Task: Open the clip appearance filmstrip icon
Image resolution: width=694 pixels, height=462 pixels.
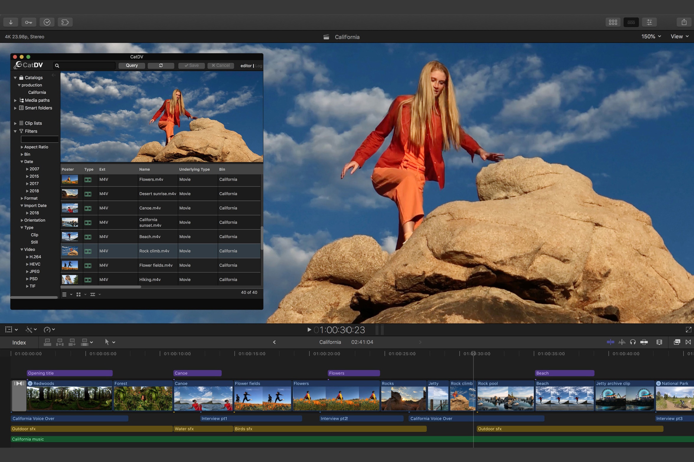Action: [659, 342]
